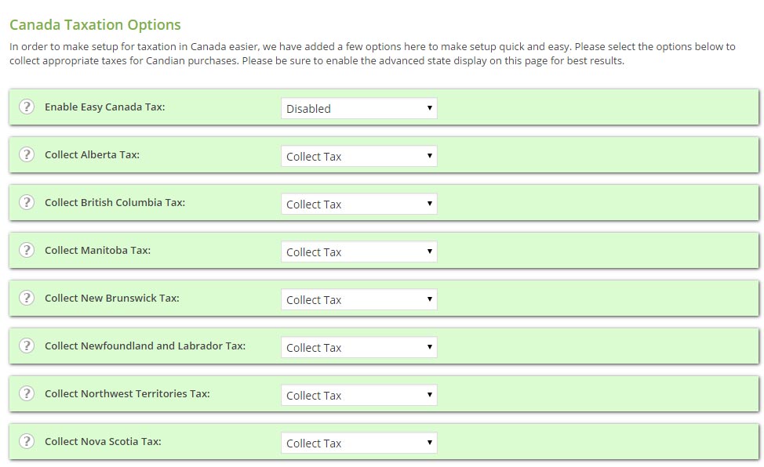Expand the Collect Alberta Tax dropdown
This screenshot has width=764, height=467.
[x=358, y=156]
